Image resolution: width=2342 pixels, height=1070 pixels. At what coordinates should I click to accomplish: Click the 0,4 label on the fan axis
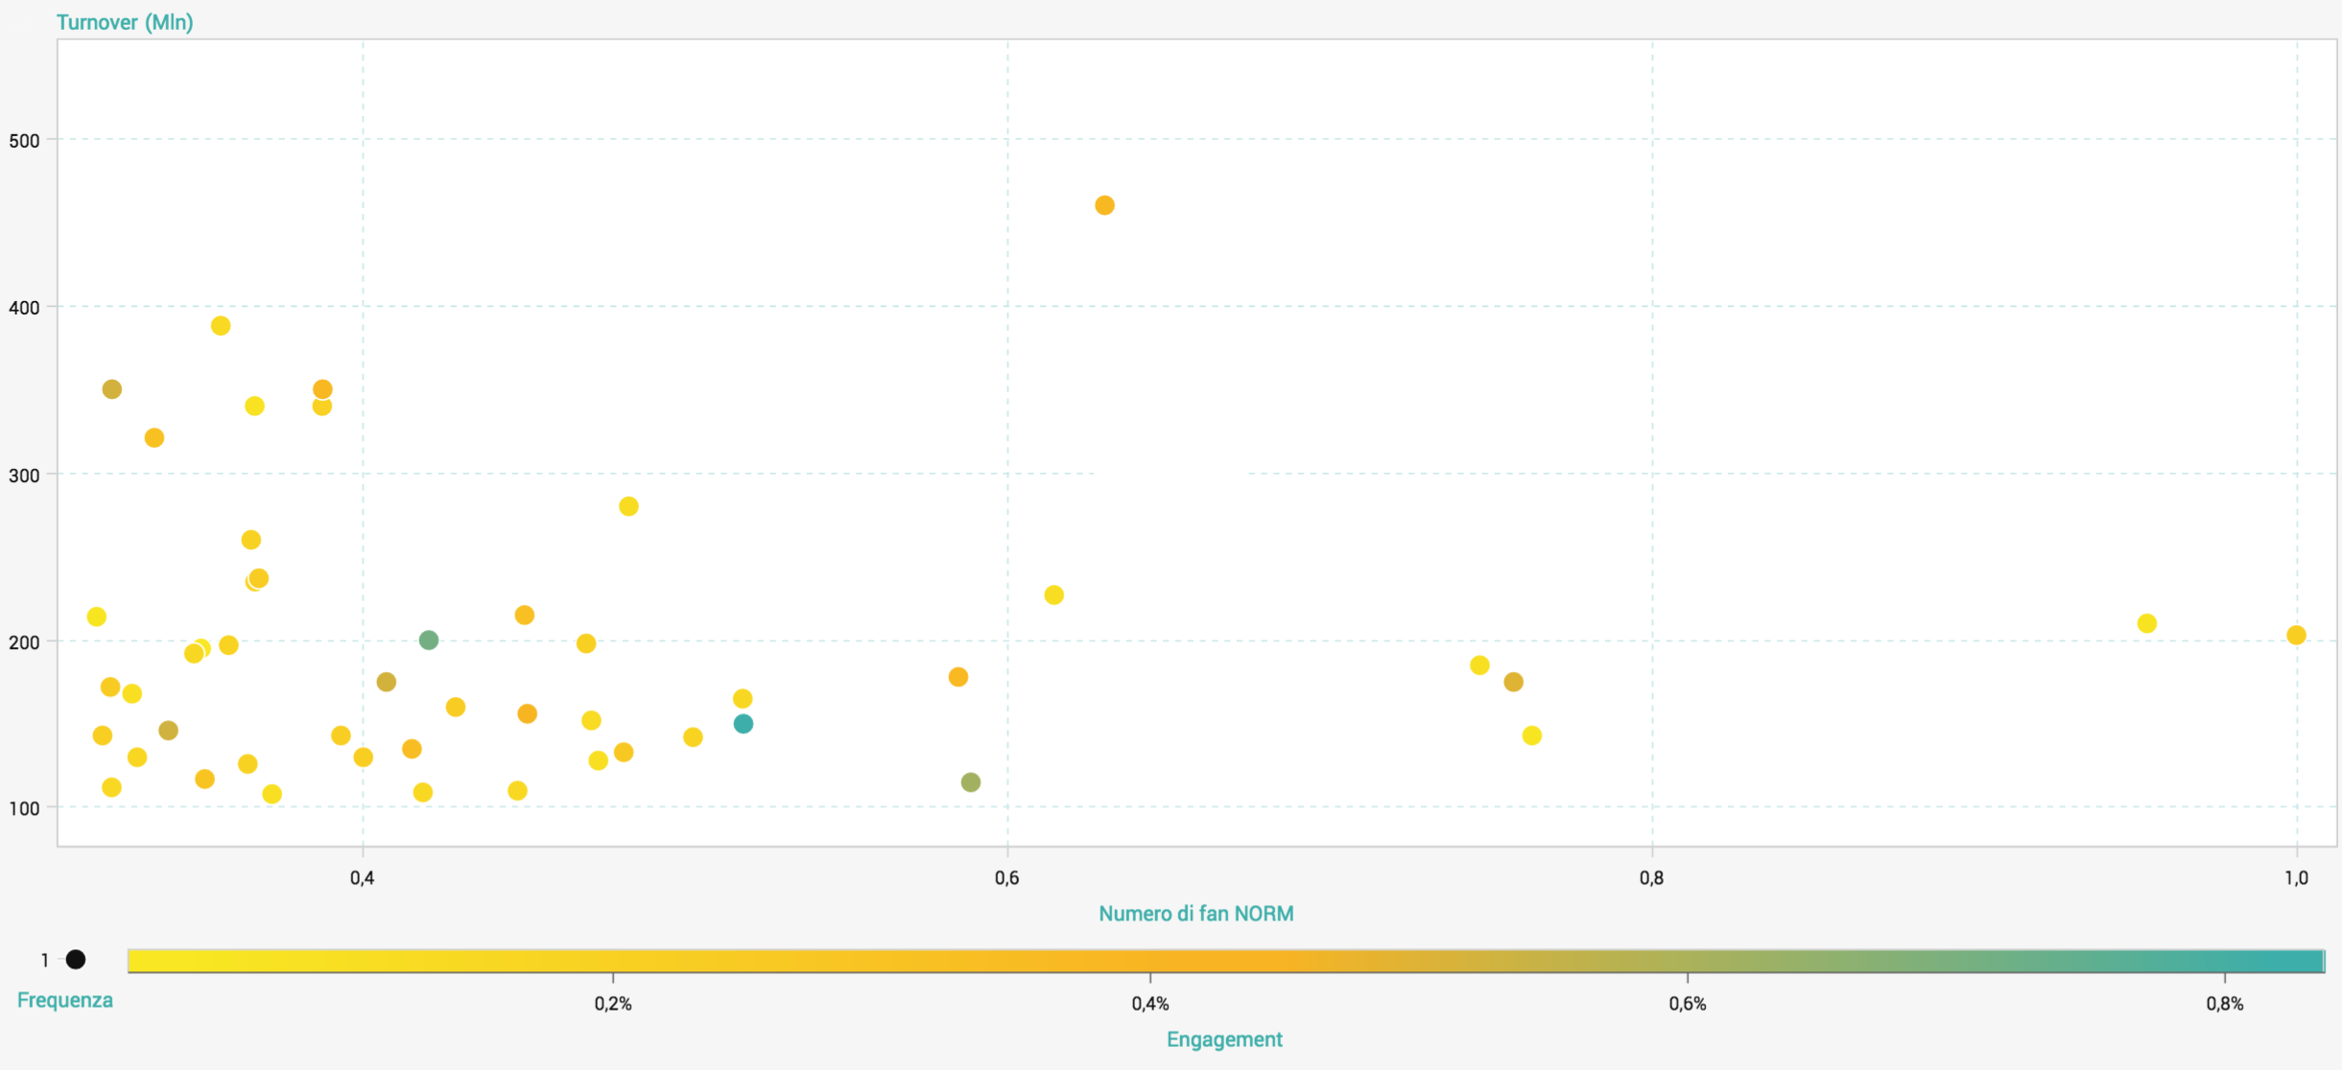tap(362, 877)
